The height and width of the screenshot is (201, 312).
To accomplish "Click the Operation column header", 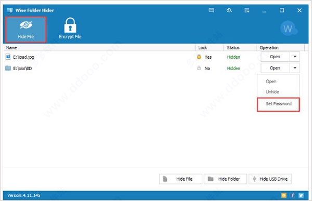I will coord(269,48).
